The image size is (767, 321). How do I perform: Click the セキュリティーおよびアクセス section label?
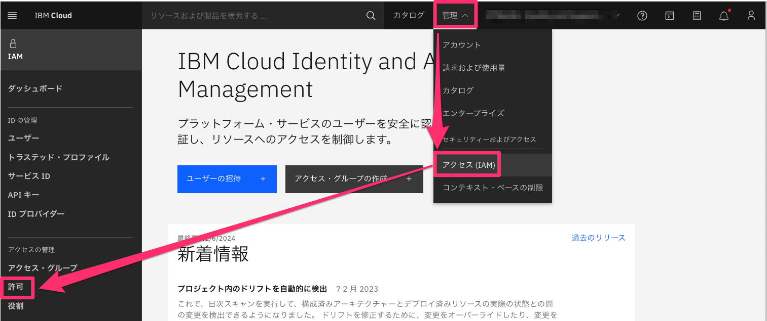pos(489,140)
